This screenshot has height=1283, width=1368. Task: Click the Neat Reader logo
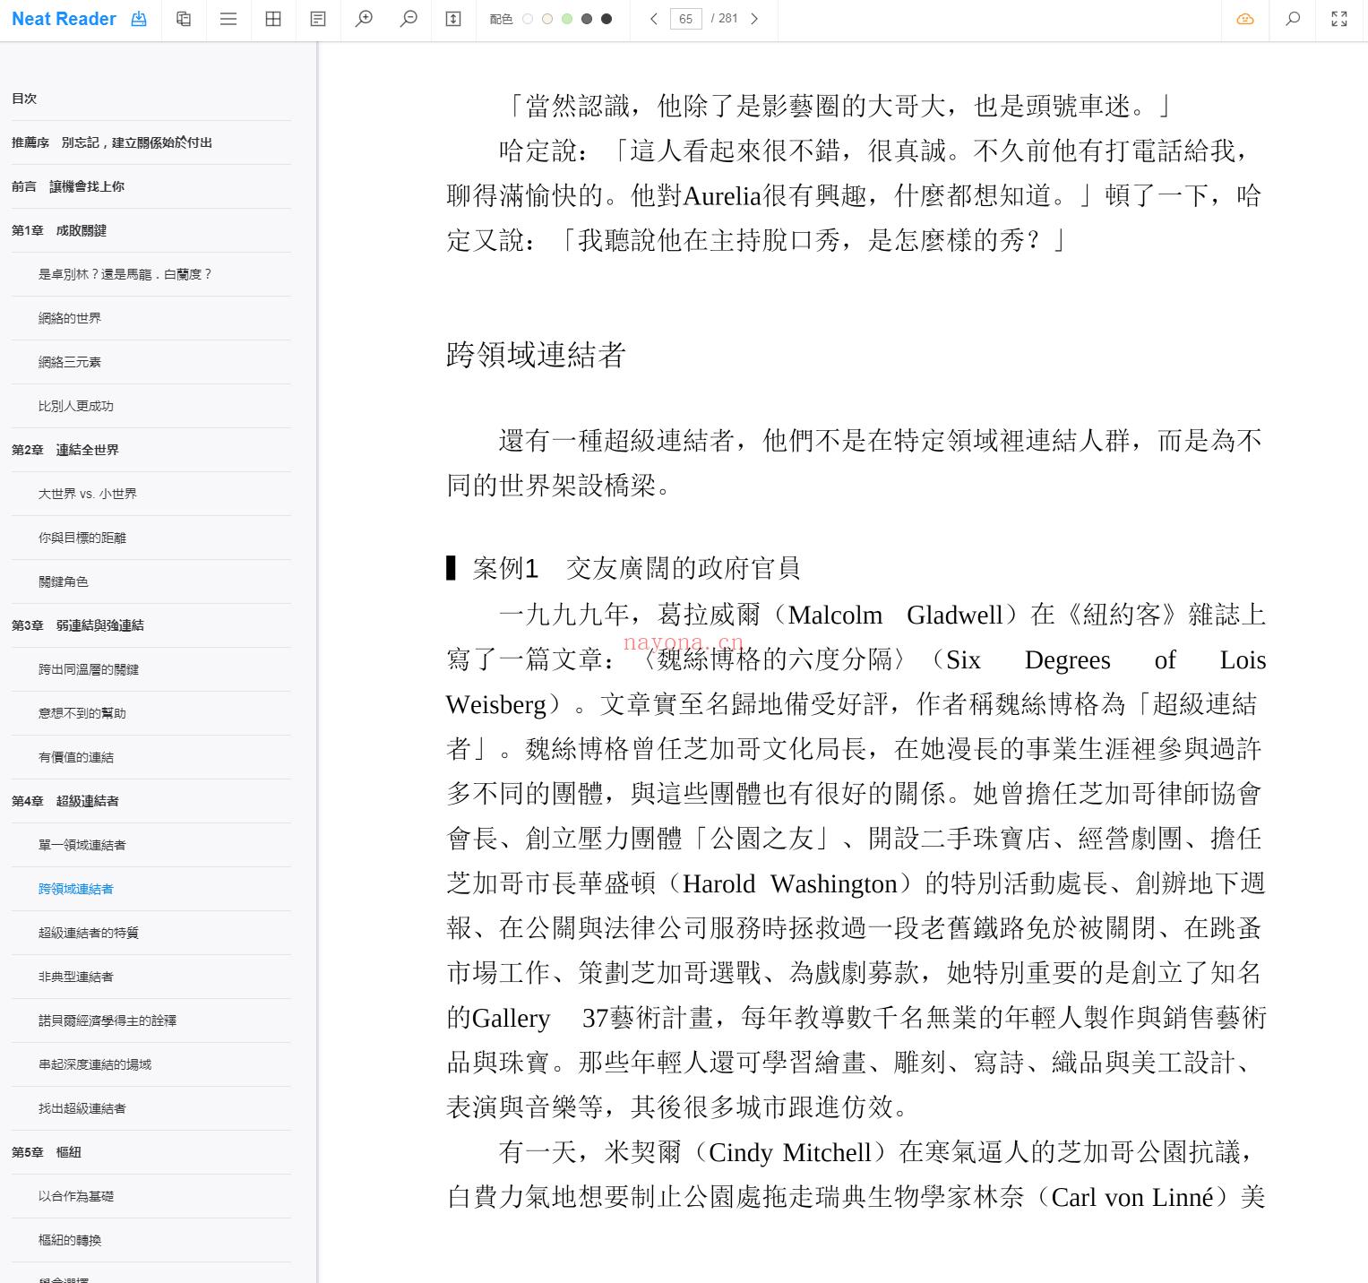64,19
